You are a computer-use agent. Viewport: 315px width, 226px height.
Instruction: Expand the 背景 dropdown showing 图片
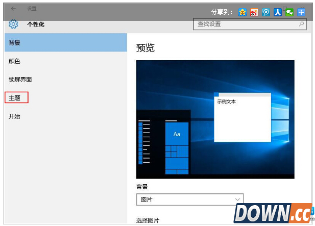190,199
